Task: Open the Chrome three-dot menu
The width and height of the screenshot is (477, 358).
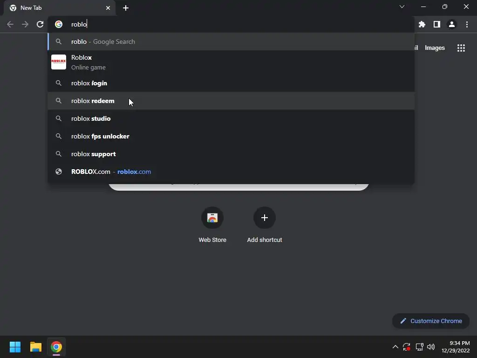Action: click(467, 24)
